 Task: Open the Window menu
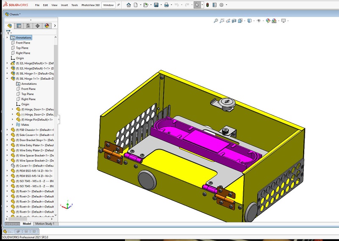(x=108, y=5)
